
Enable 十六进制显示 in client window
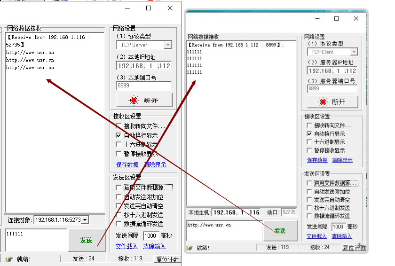(309, 142)
